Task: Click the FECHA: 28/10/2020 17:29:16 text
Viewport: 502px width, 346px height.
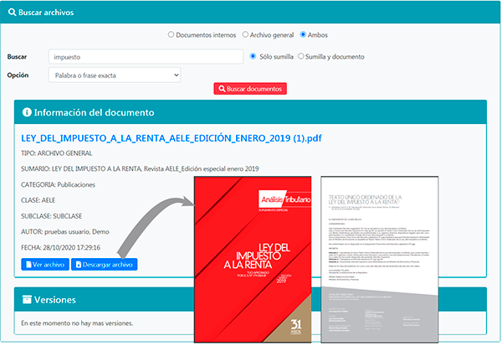Action: [60, 247]
